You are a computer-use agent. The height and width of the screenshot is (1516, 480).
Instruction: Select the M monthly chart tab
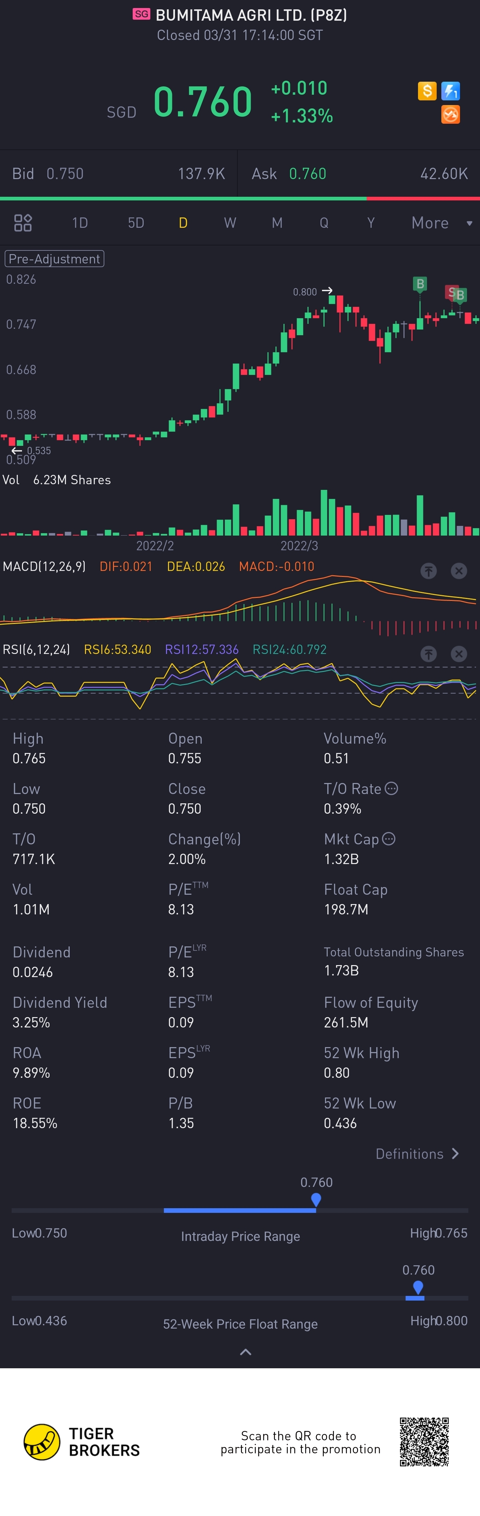pos(277,223)
